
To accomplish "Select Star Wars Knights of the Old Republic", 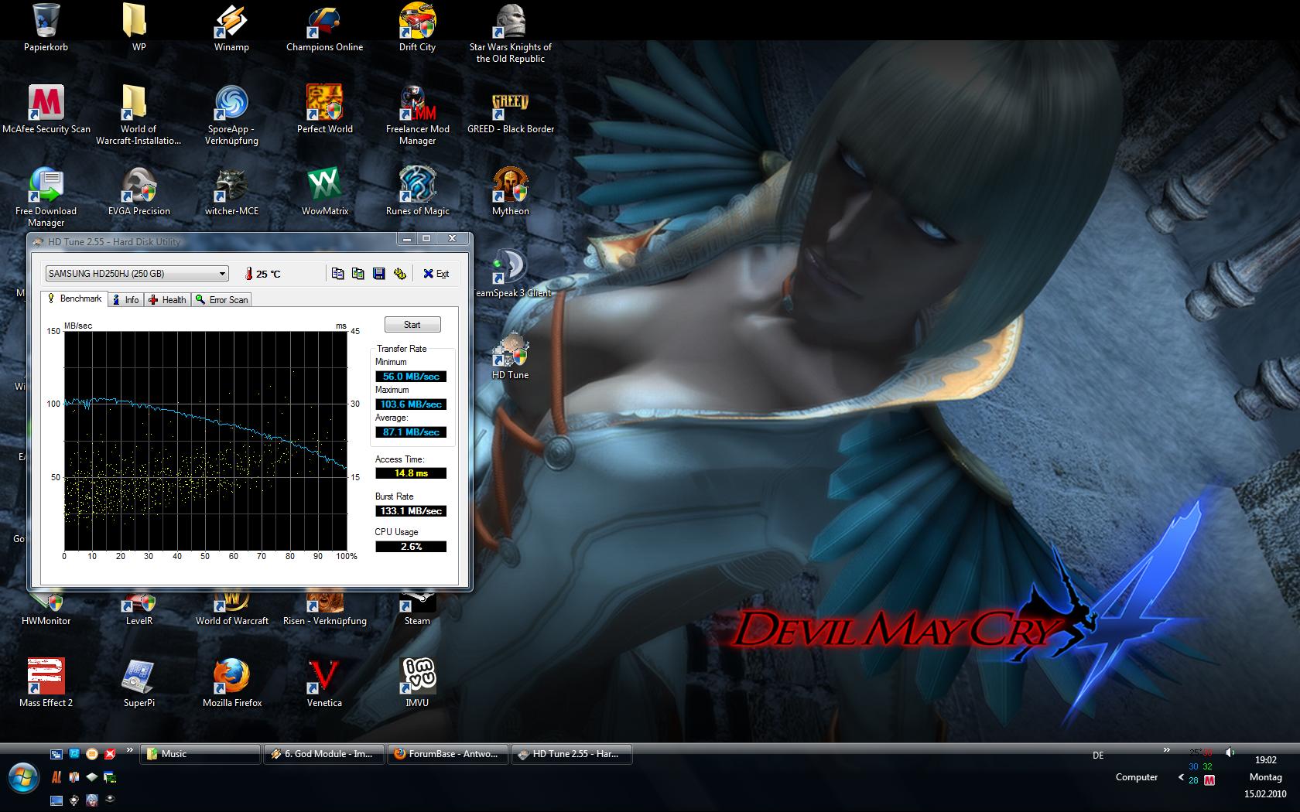I will 511,33.
